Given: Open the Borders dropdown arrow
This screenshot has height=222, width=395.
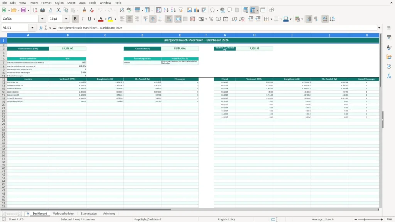Looking at the screenshot, I should (271, 19).
